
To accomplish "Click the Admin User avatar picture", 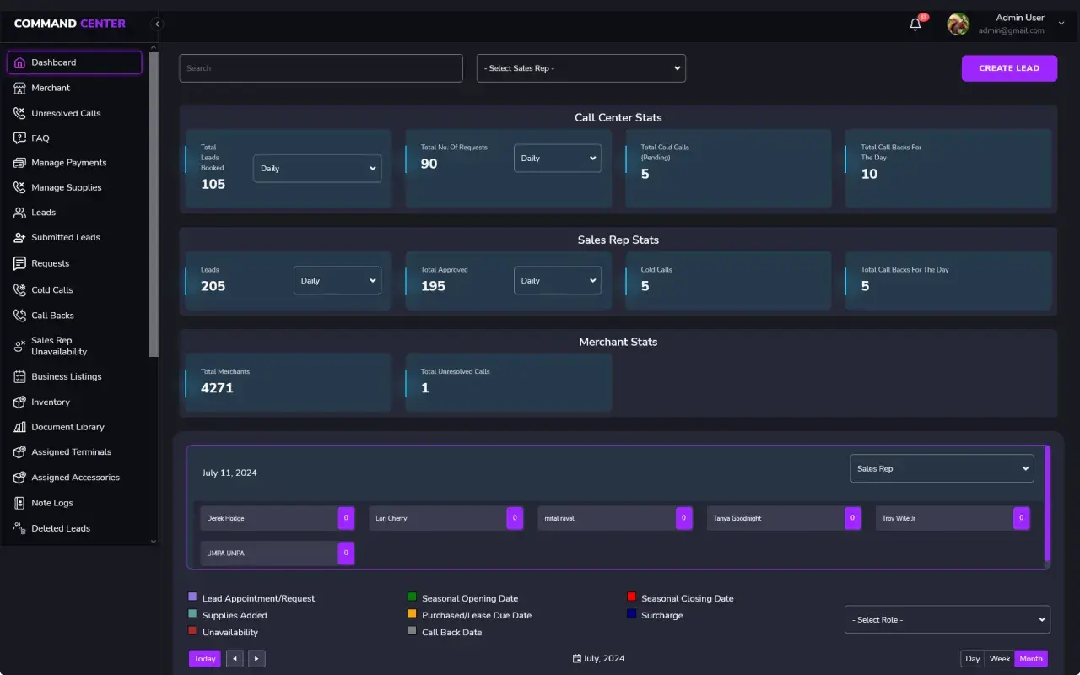I will coord(958,24).
